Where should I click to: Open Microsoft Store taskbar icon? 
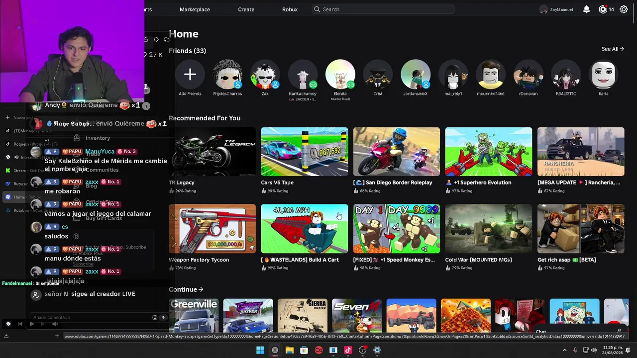point(304,350)
